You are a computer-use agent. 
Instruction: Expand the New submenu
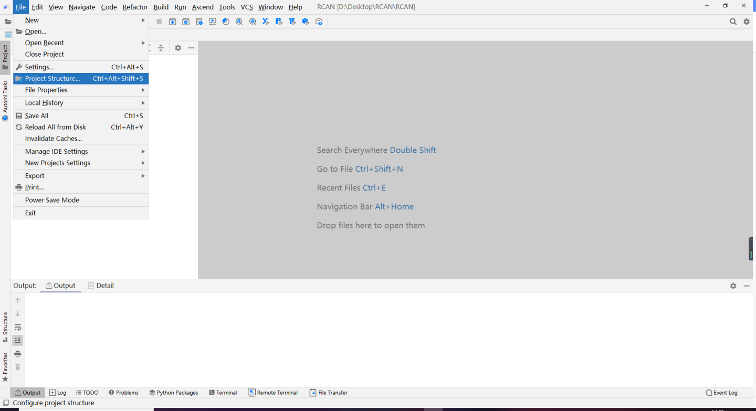click(31, 19)
